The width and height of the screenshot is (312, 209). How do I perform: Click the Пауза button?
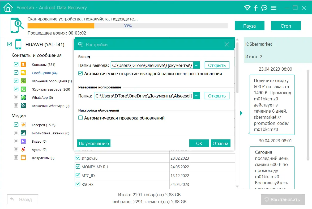[250, 26]
